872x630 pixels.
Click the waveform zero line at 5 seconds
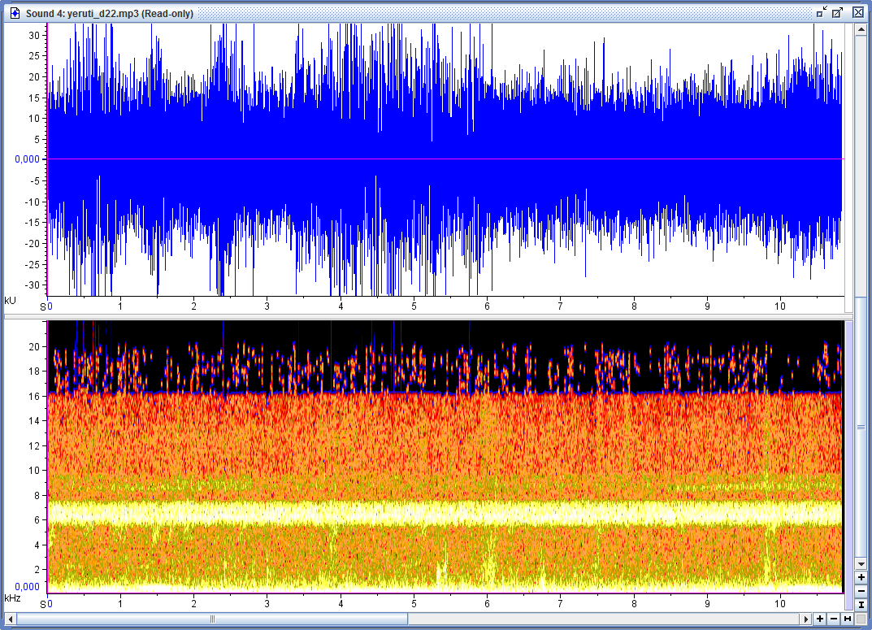[414, 159]
